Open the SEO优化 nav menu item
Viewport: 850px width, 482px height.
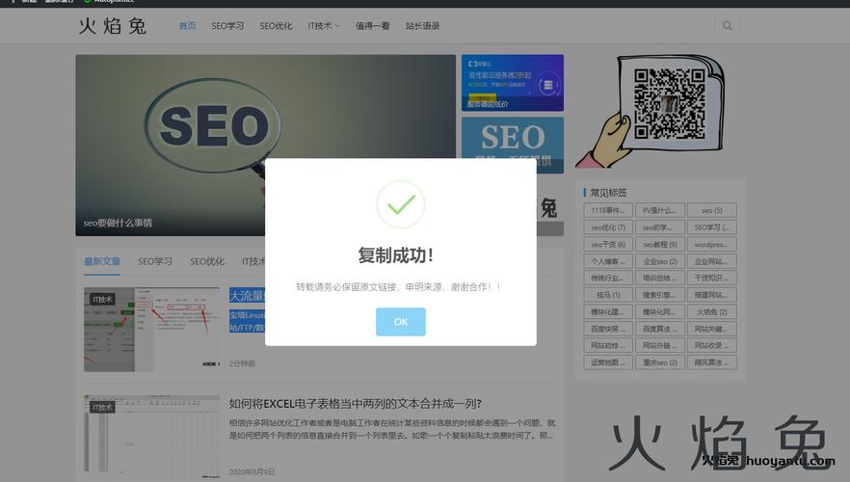click(276, 25)
